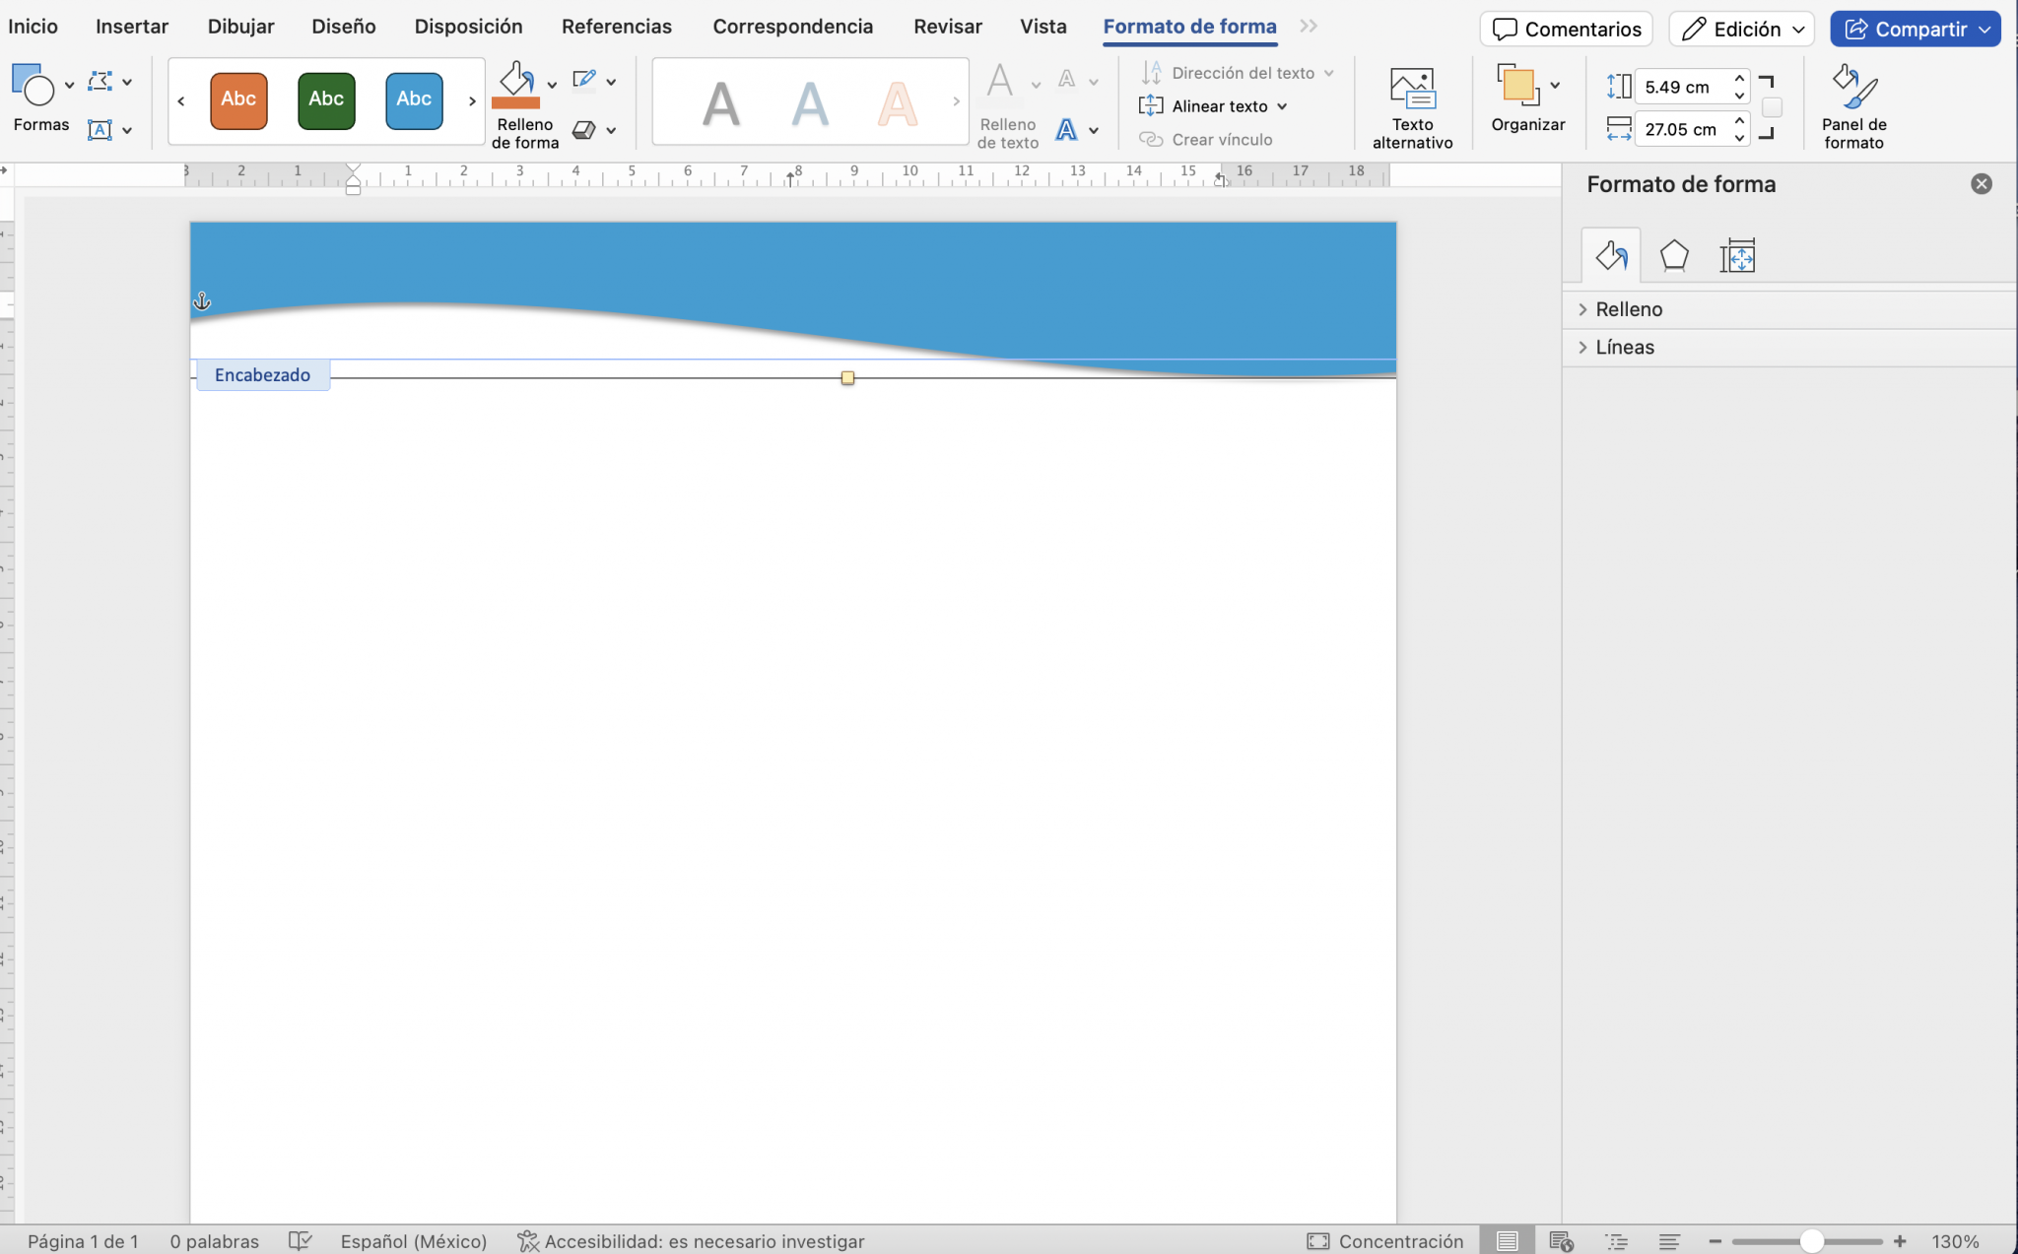This screenshot has height=1254, width=2018.
Task: Expand the Relleno section
Action: (1628, 308)
